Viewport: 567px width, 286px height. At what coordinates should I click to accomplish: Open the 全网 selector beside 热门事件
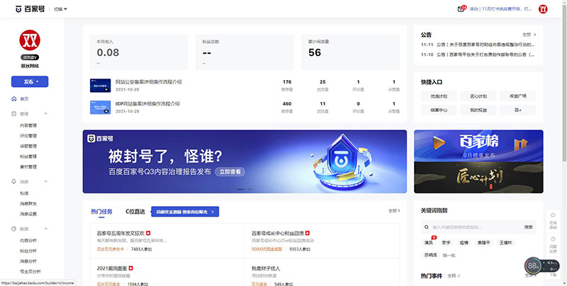454,276
